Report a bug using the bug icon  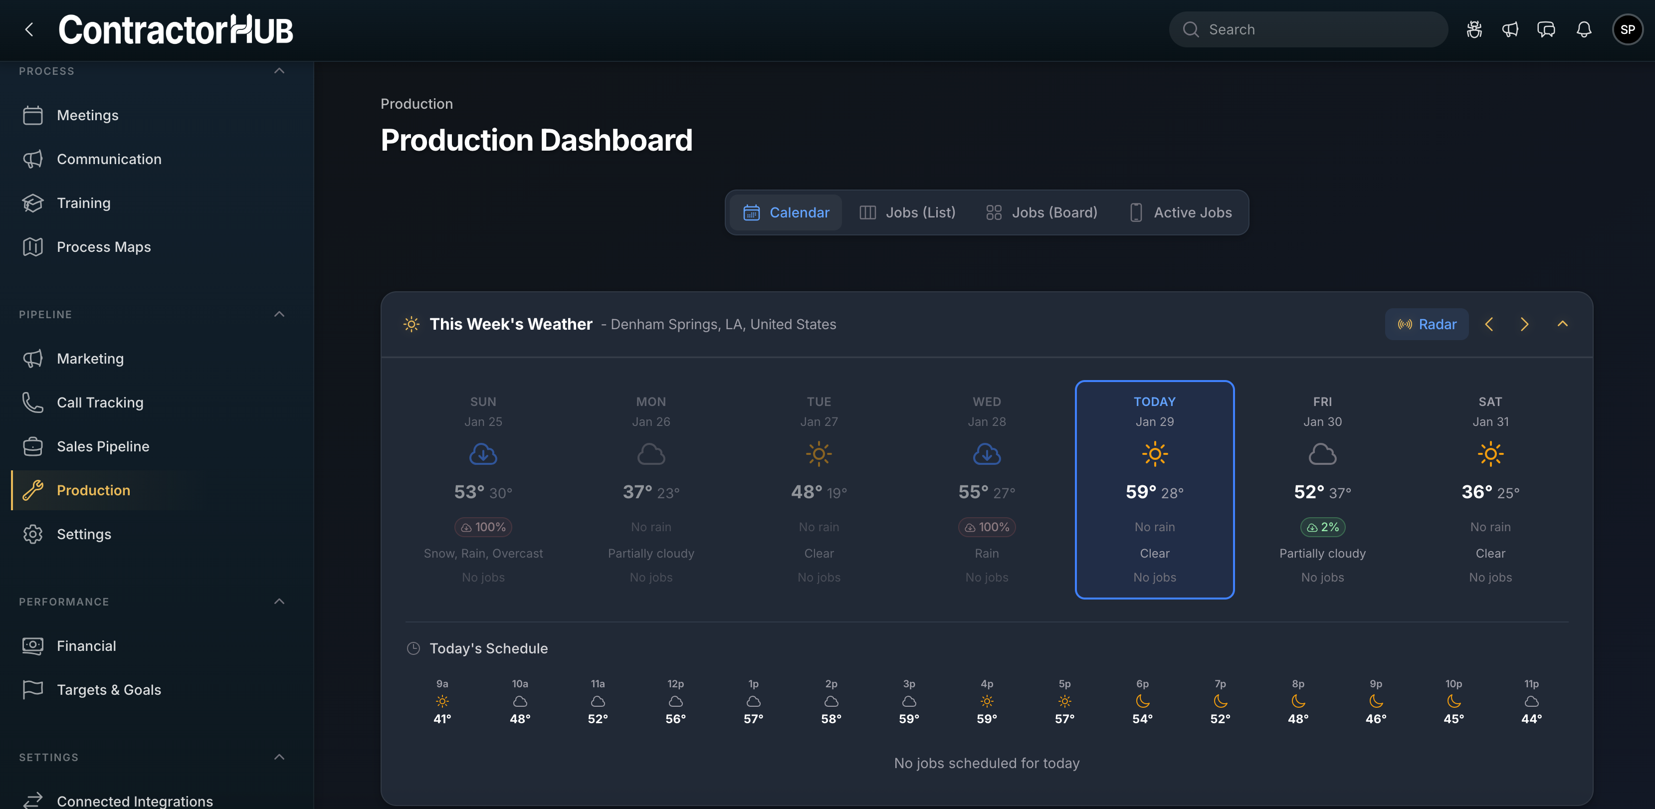pos(1474,29)
